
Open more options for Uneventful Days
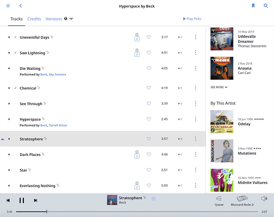196,37
